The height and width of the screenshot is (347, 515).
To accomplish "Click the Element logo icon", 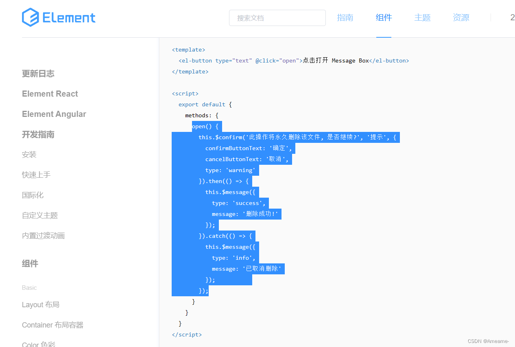I will (x=31, y=17).
